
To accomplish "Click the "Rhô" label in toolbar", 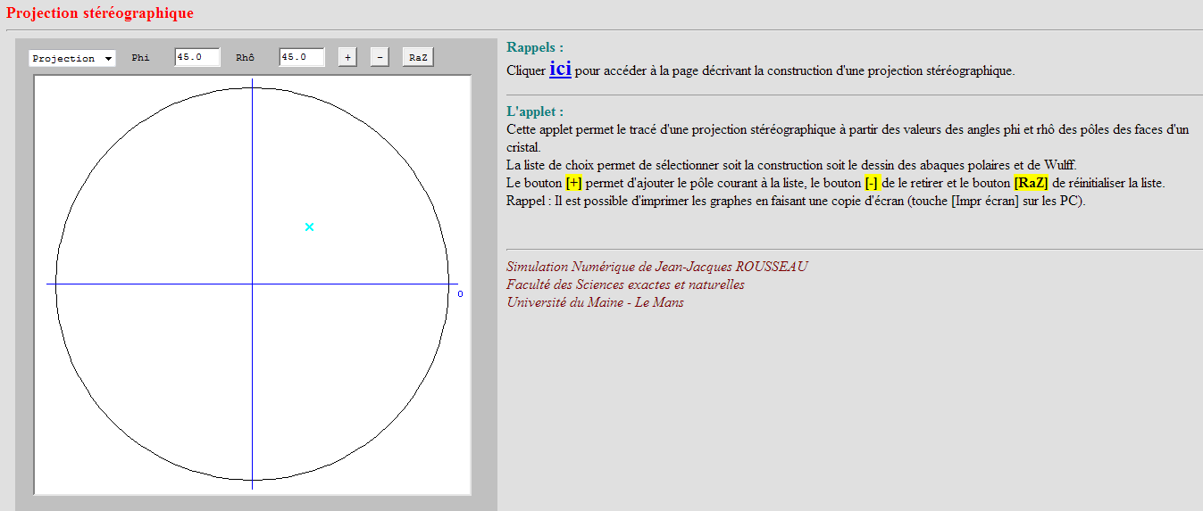I will tap(245, 58).
